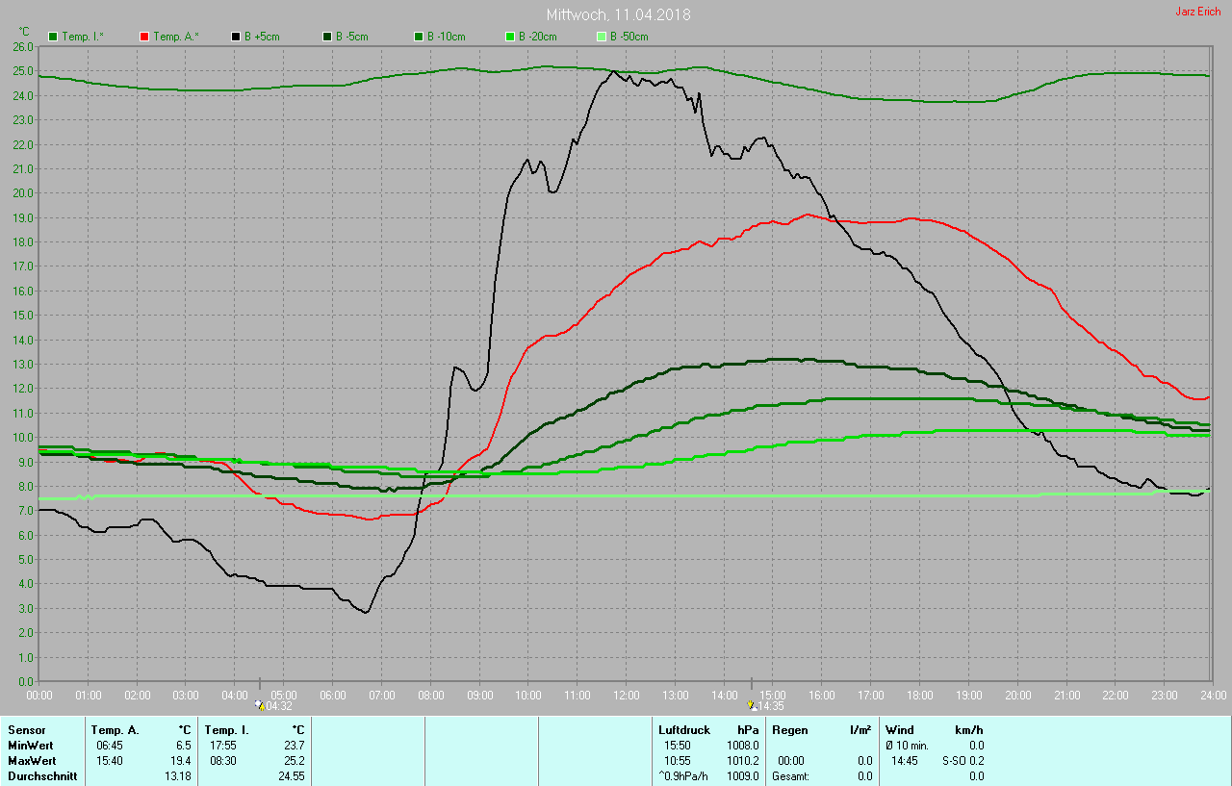Click the "Wind" column header

tap(900, 730)
